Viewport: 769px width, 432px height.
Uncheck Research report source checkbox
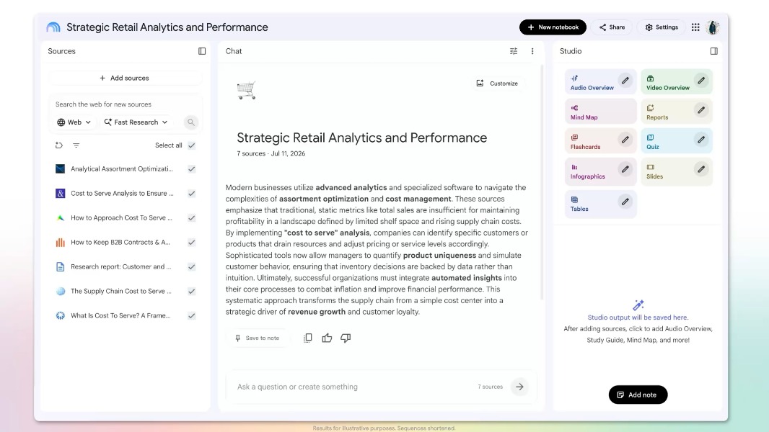tap(192, 266)
